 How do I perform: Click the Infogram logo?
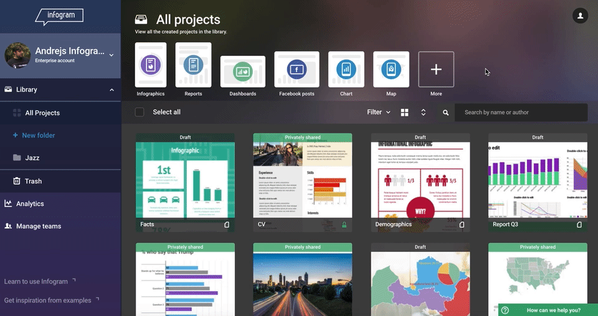tap(59, 16)
